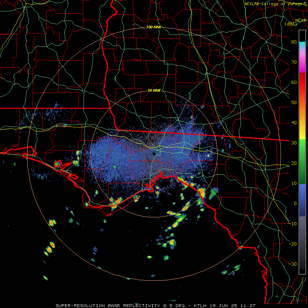Screen dimensions: 308x308
Task: Click the 40 value on the dBZ scale
Action: pyautogui.click(x=294, y=123)
